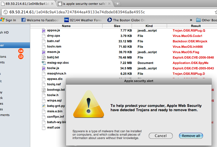Click Virus.MacOS.Init666 result
This screenshot has width=217, height=147.
(x=188, y=47)
